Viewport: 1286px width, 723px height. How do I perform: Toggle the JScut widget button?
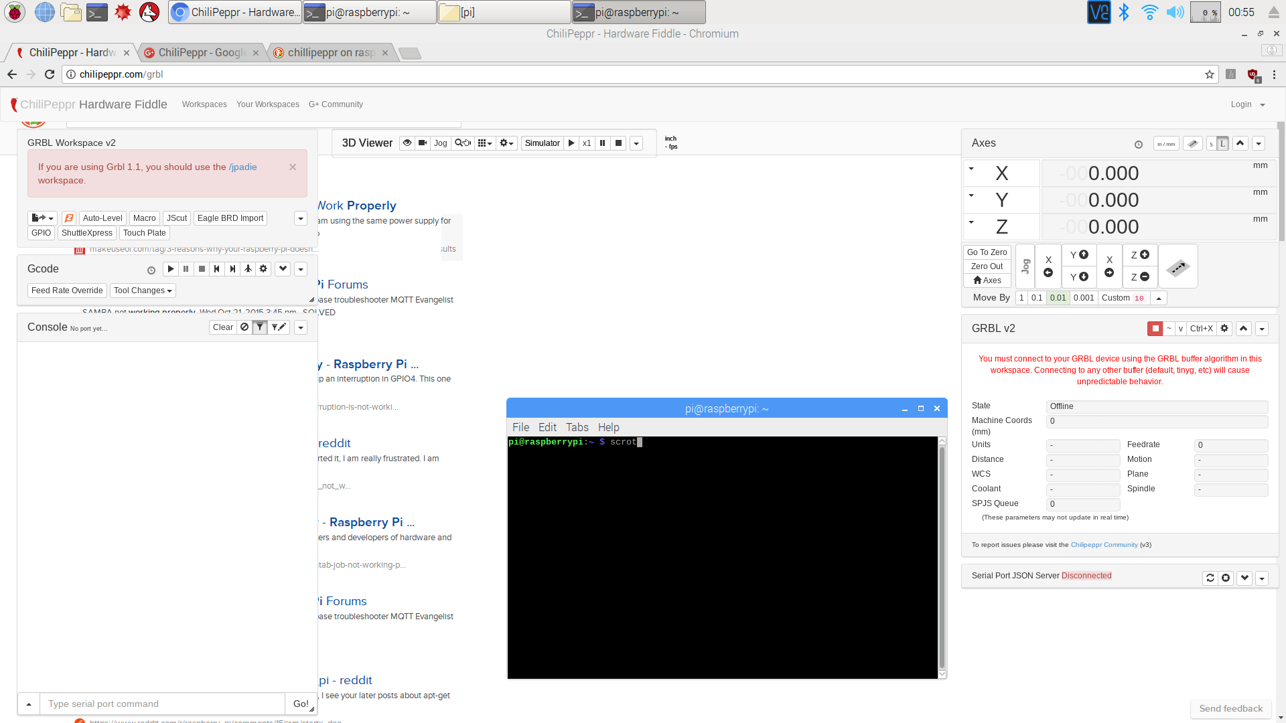point(177,218)
